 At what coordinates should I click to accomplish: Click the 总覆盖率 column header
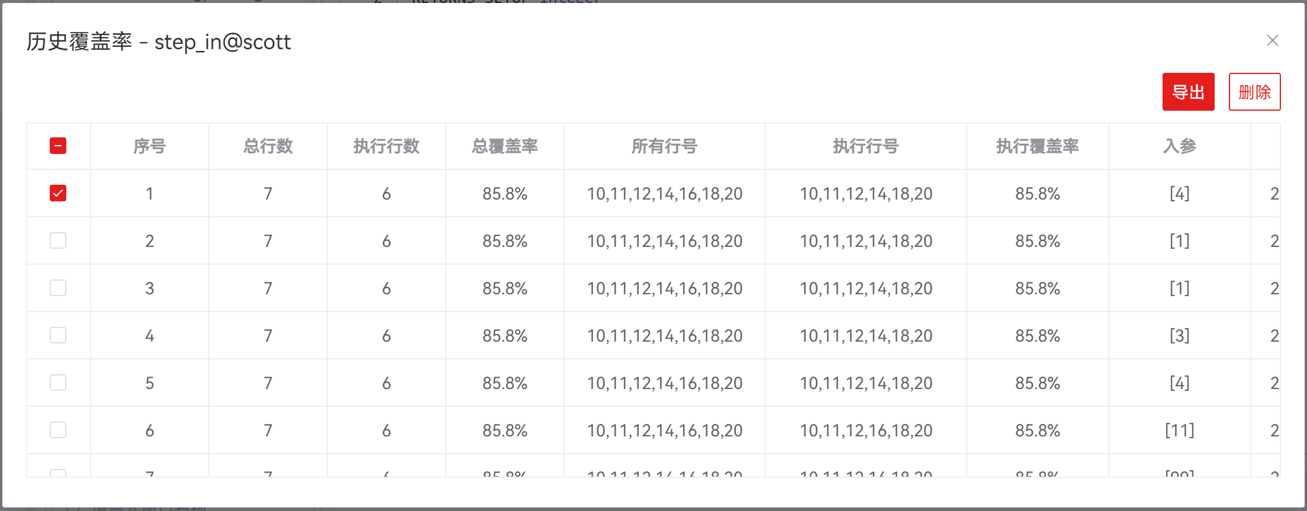pos(504,146)
